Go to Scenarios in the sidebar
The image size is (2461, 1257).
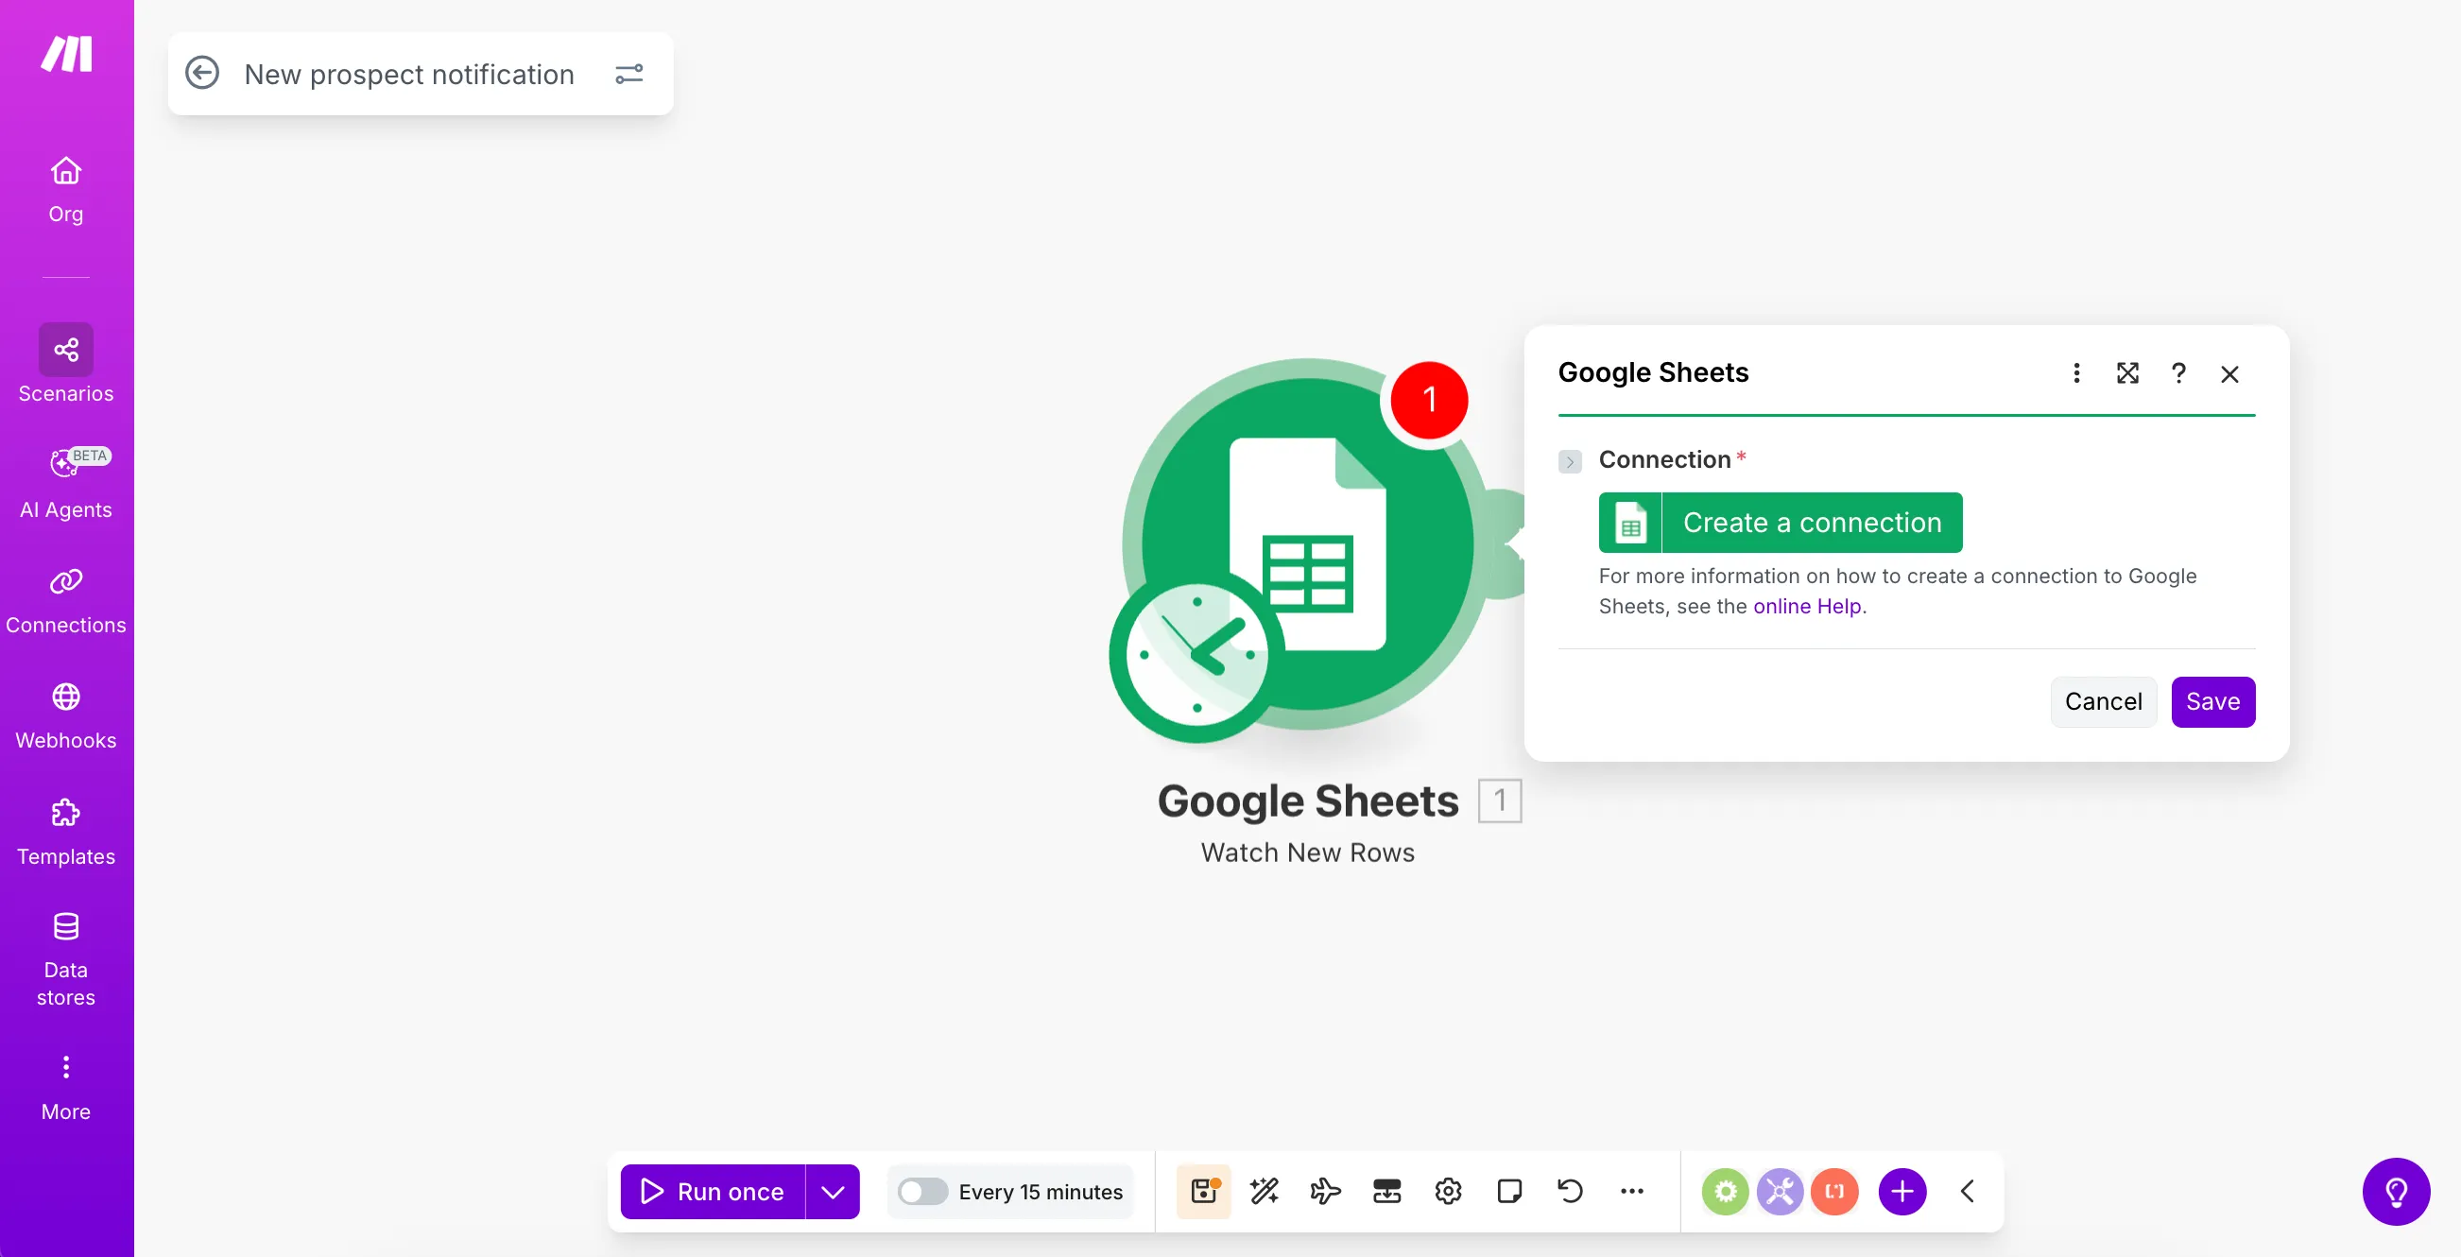point(66,364)
